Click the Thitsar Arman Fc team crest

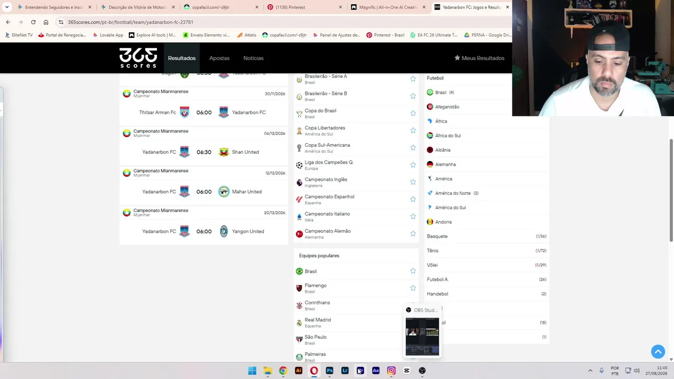point(184,112)
